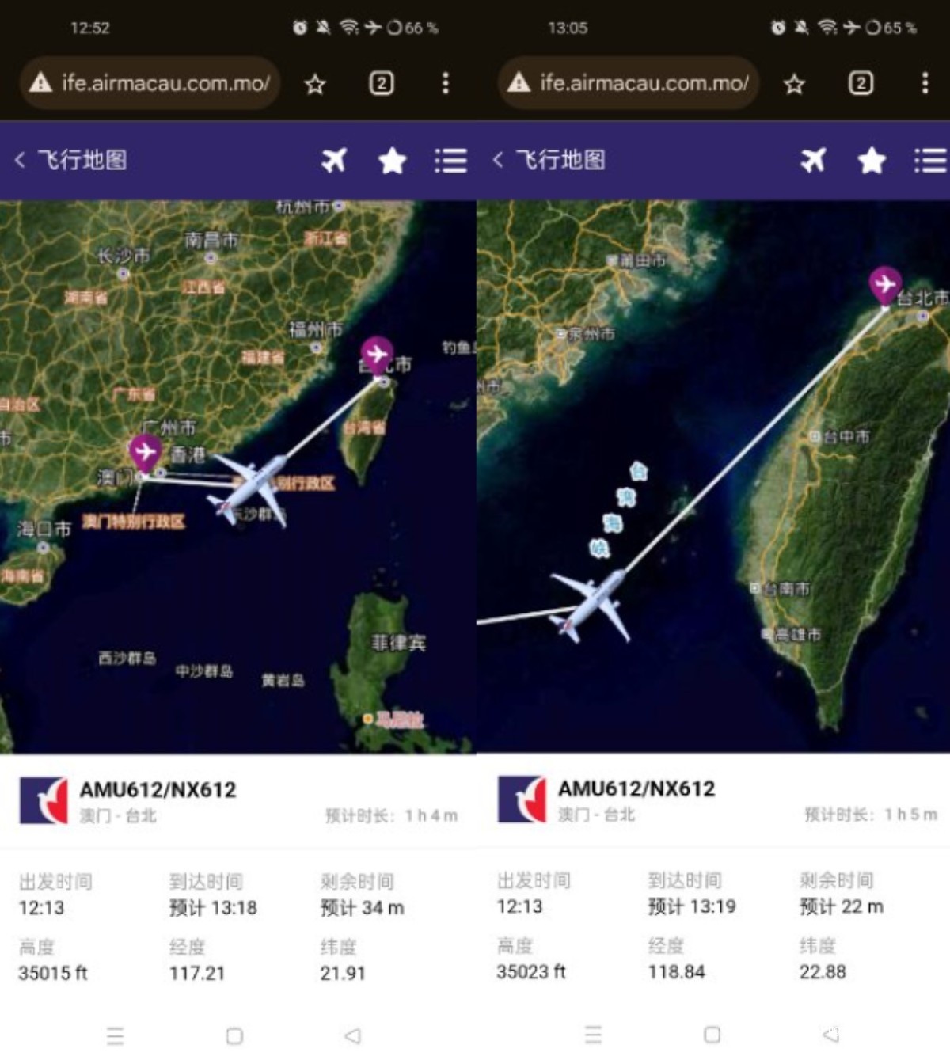The height and width of the screenshot is (1056, 950).
Task: Tap the purple Taipei destination pin on right map
Action: tap(885, 286)
